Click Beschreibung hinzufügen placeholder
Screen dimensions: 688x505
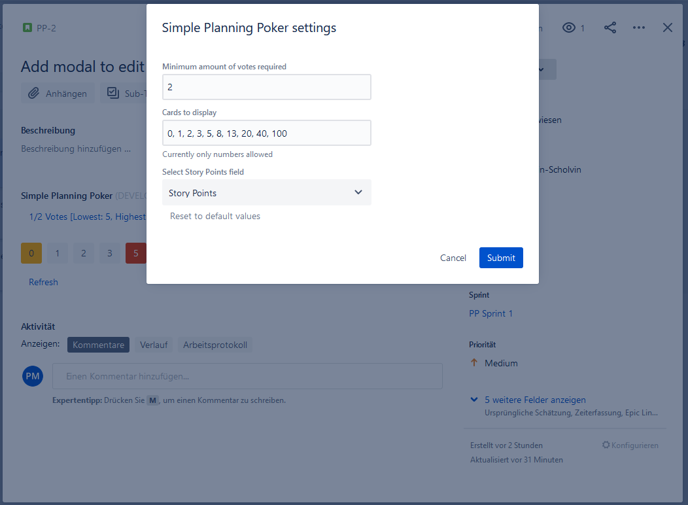coord(76,148)
